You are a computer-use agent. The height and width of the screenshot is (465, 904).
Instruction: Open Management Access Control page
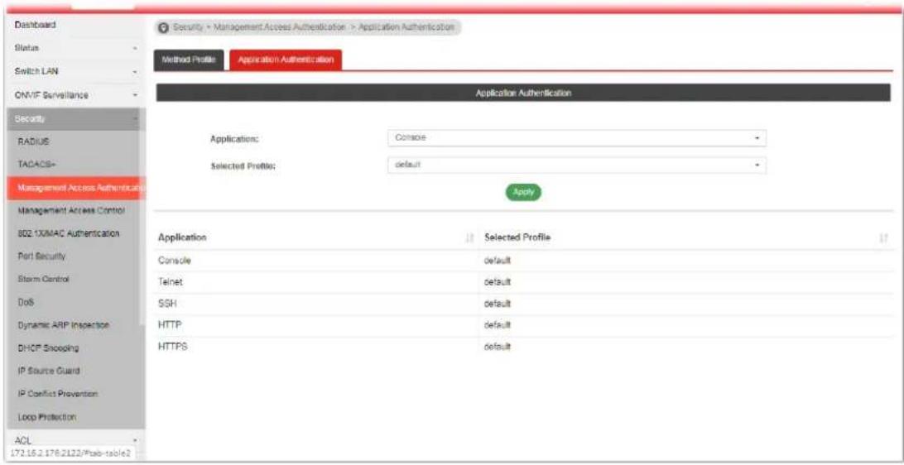(73, 209)
